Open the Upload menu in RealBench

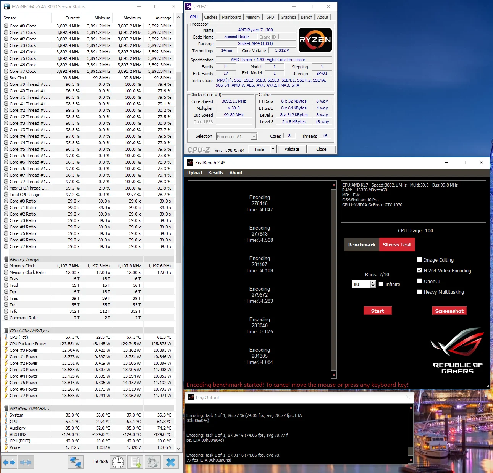(194, 173)
